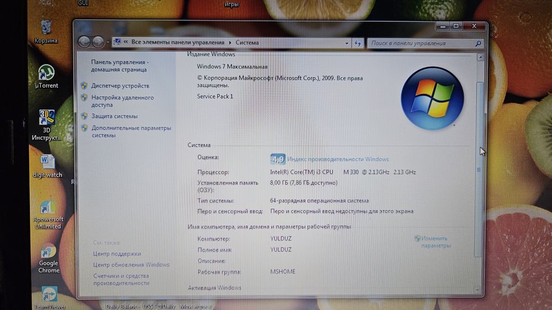Launch Google Chrome from desktop
552x310 pixels.
[49, 259]
